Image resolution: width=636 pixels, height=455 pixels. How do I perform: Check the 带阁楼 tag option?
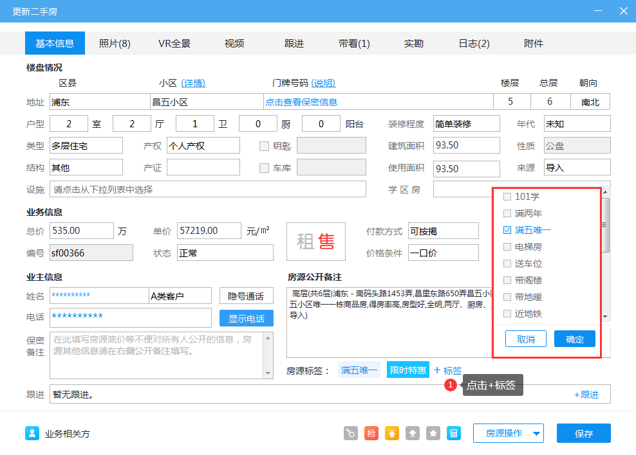click(x=507, y=280)
